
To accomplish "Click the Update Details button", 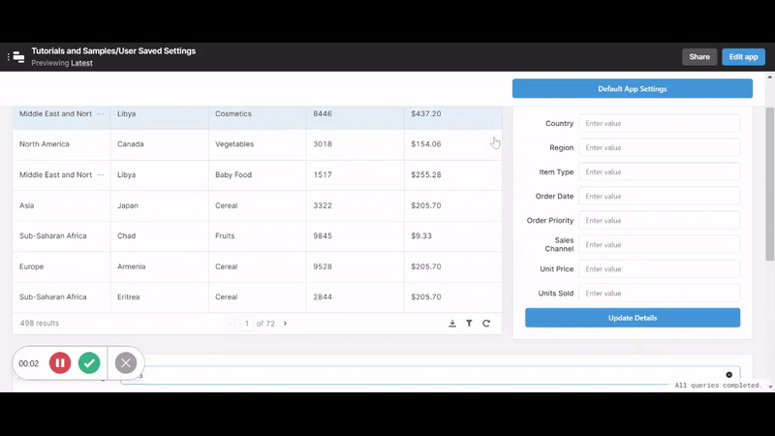I will [x=633, y=318].
